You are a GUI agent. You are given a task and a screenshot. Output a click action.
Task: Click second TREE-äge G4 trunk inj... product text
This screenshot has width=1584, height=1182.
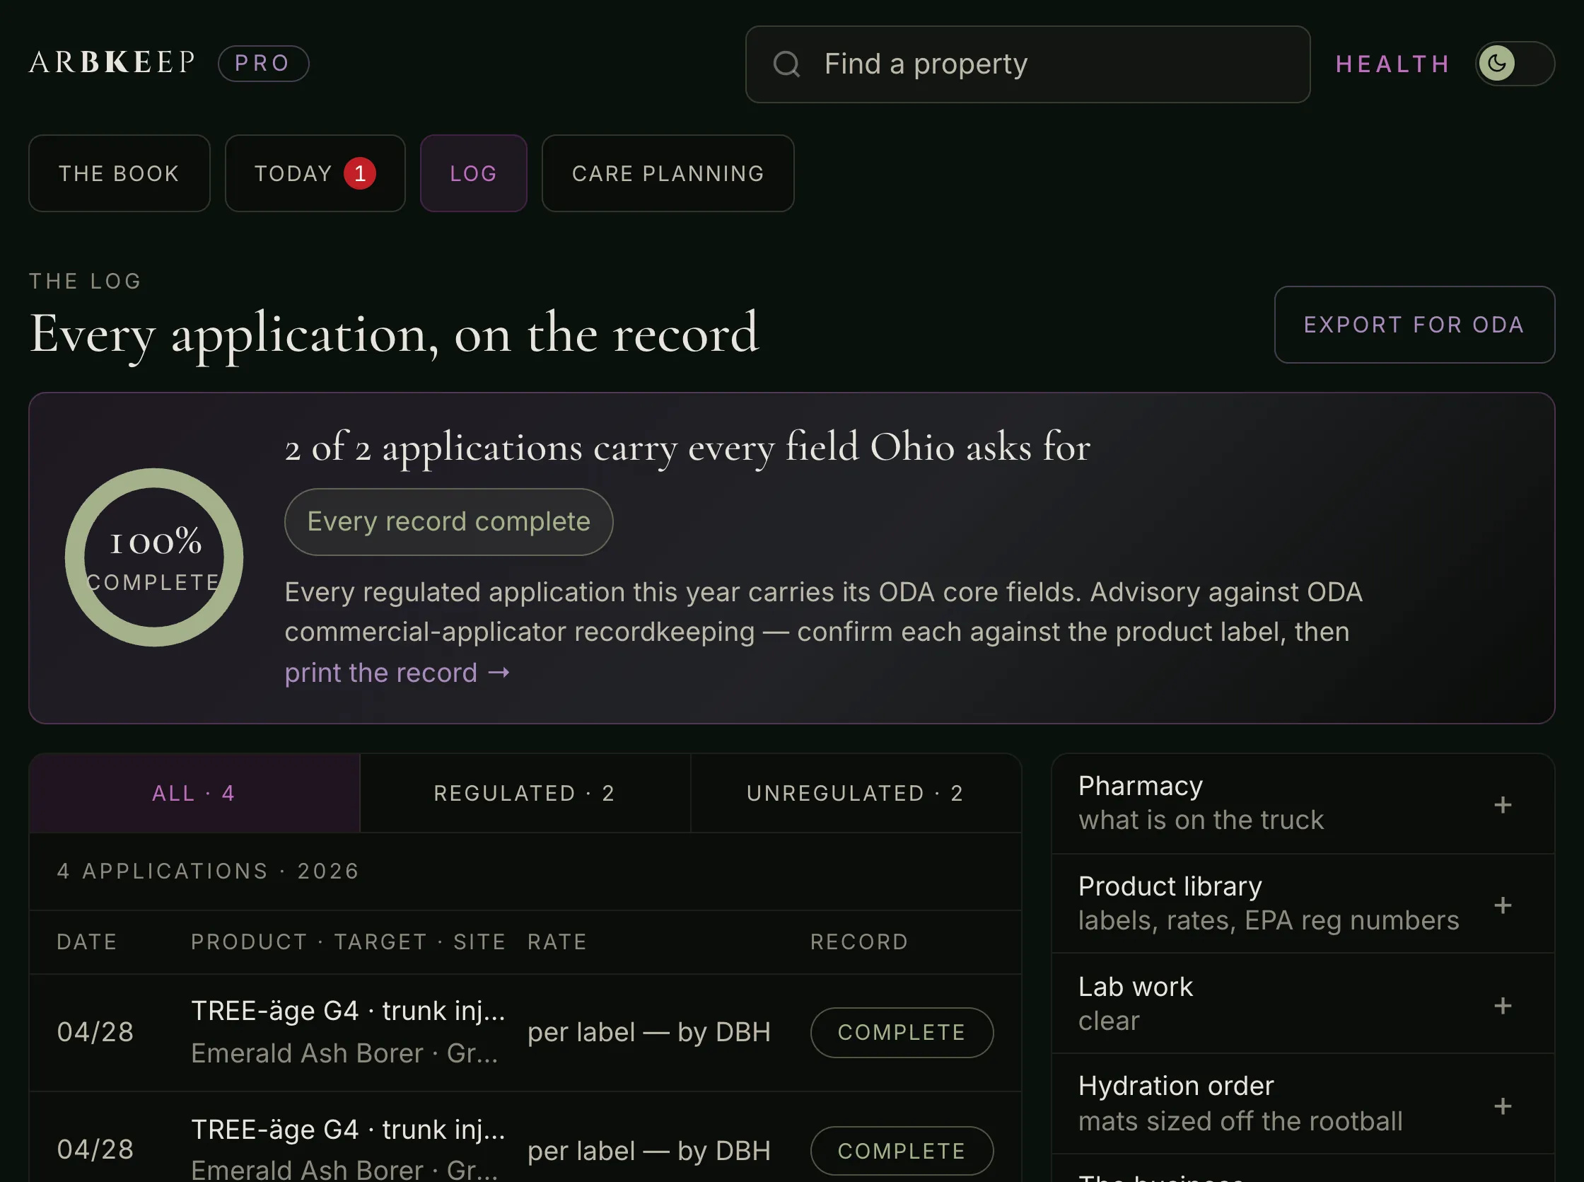[348, 1130]
